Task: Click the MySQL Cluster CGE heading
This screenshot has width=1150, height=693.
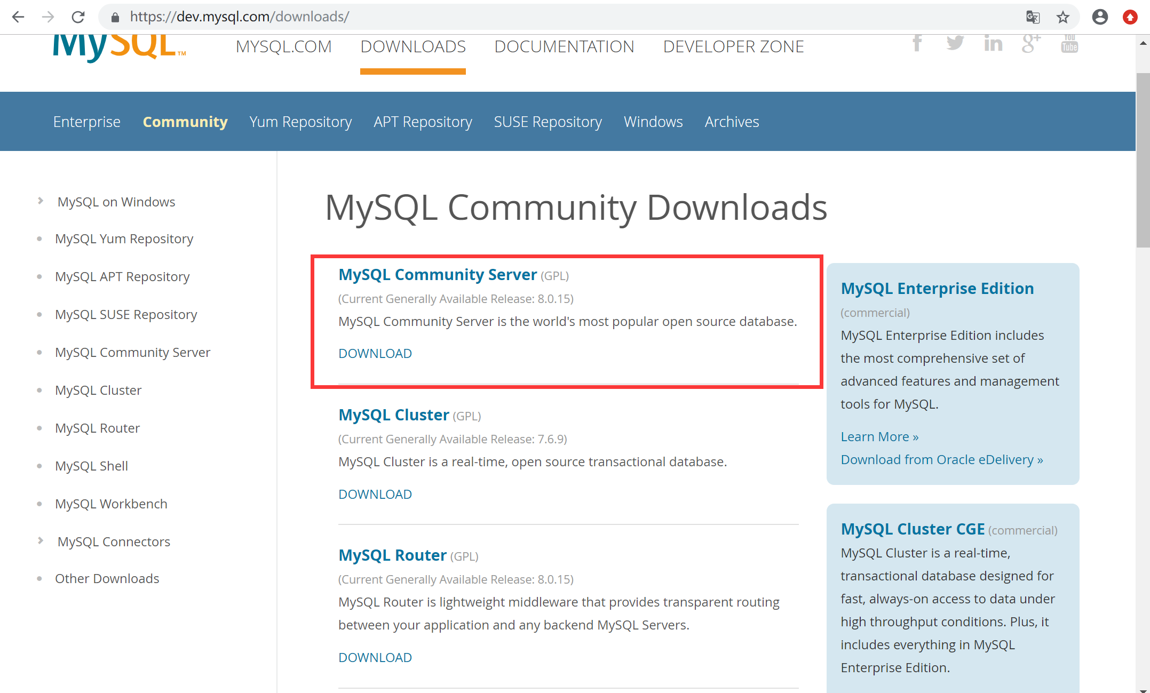Action: [x=913, y=529]
